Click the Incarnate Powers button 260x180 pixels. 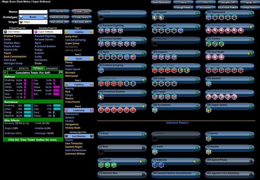(x=228, y=7)
